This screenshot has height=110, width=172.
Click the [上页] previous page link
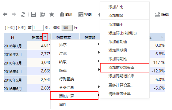point(10,28)
